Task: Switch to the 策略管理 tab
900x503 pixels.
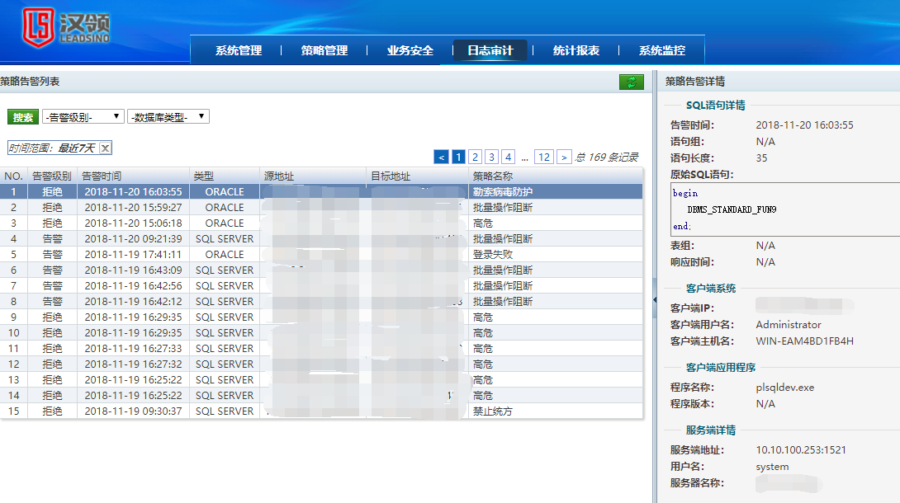Action: [x=324, y=50]
